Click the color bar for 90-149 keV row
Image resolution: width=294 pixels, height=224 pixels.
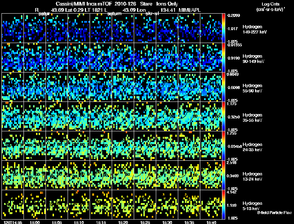tap(223, 58)
